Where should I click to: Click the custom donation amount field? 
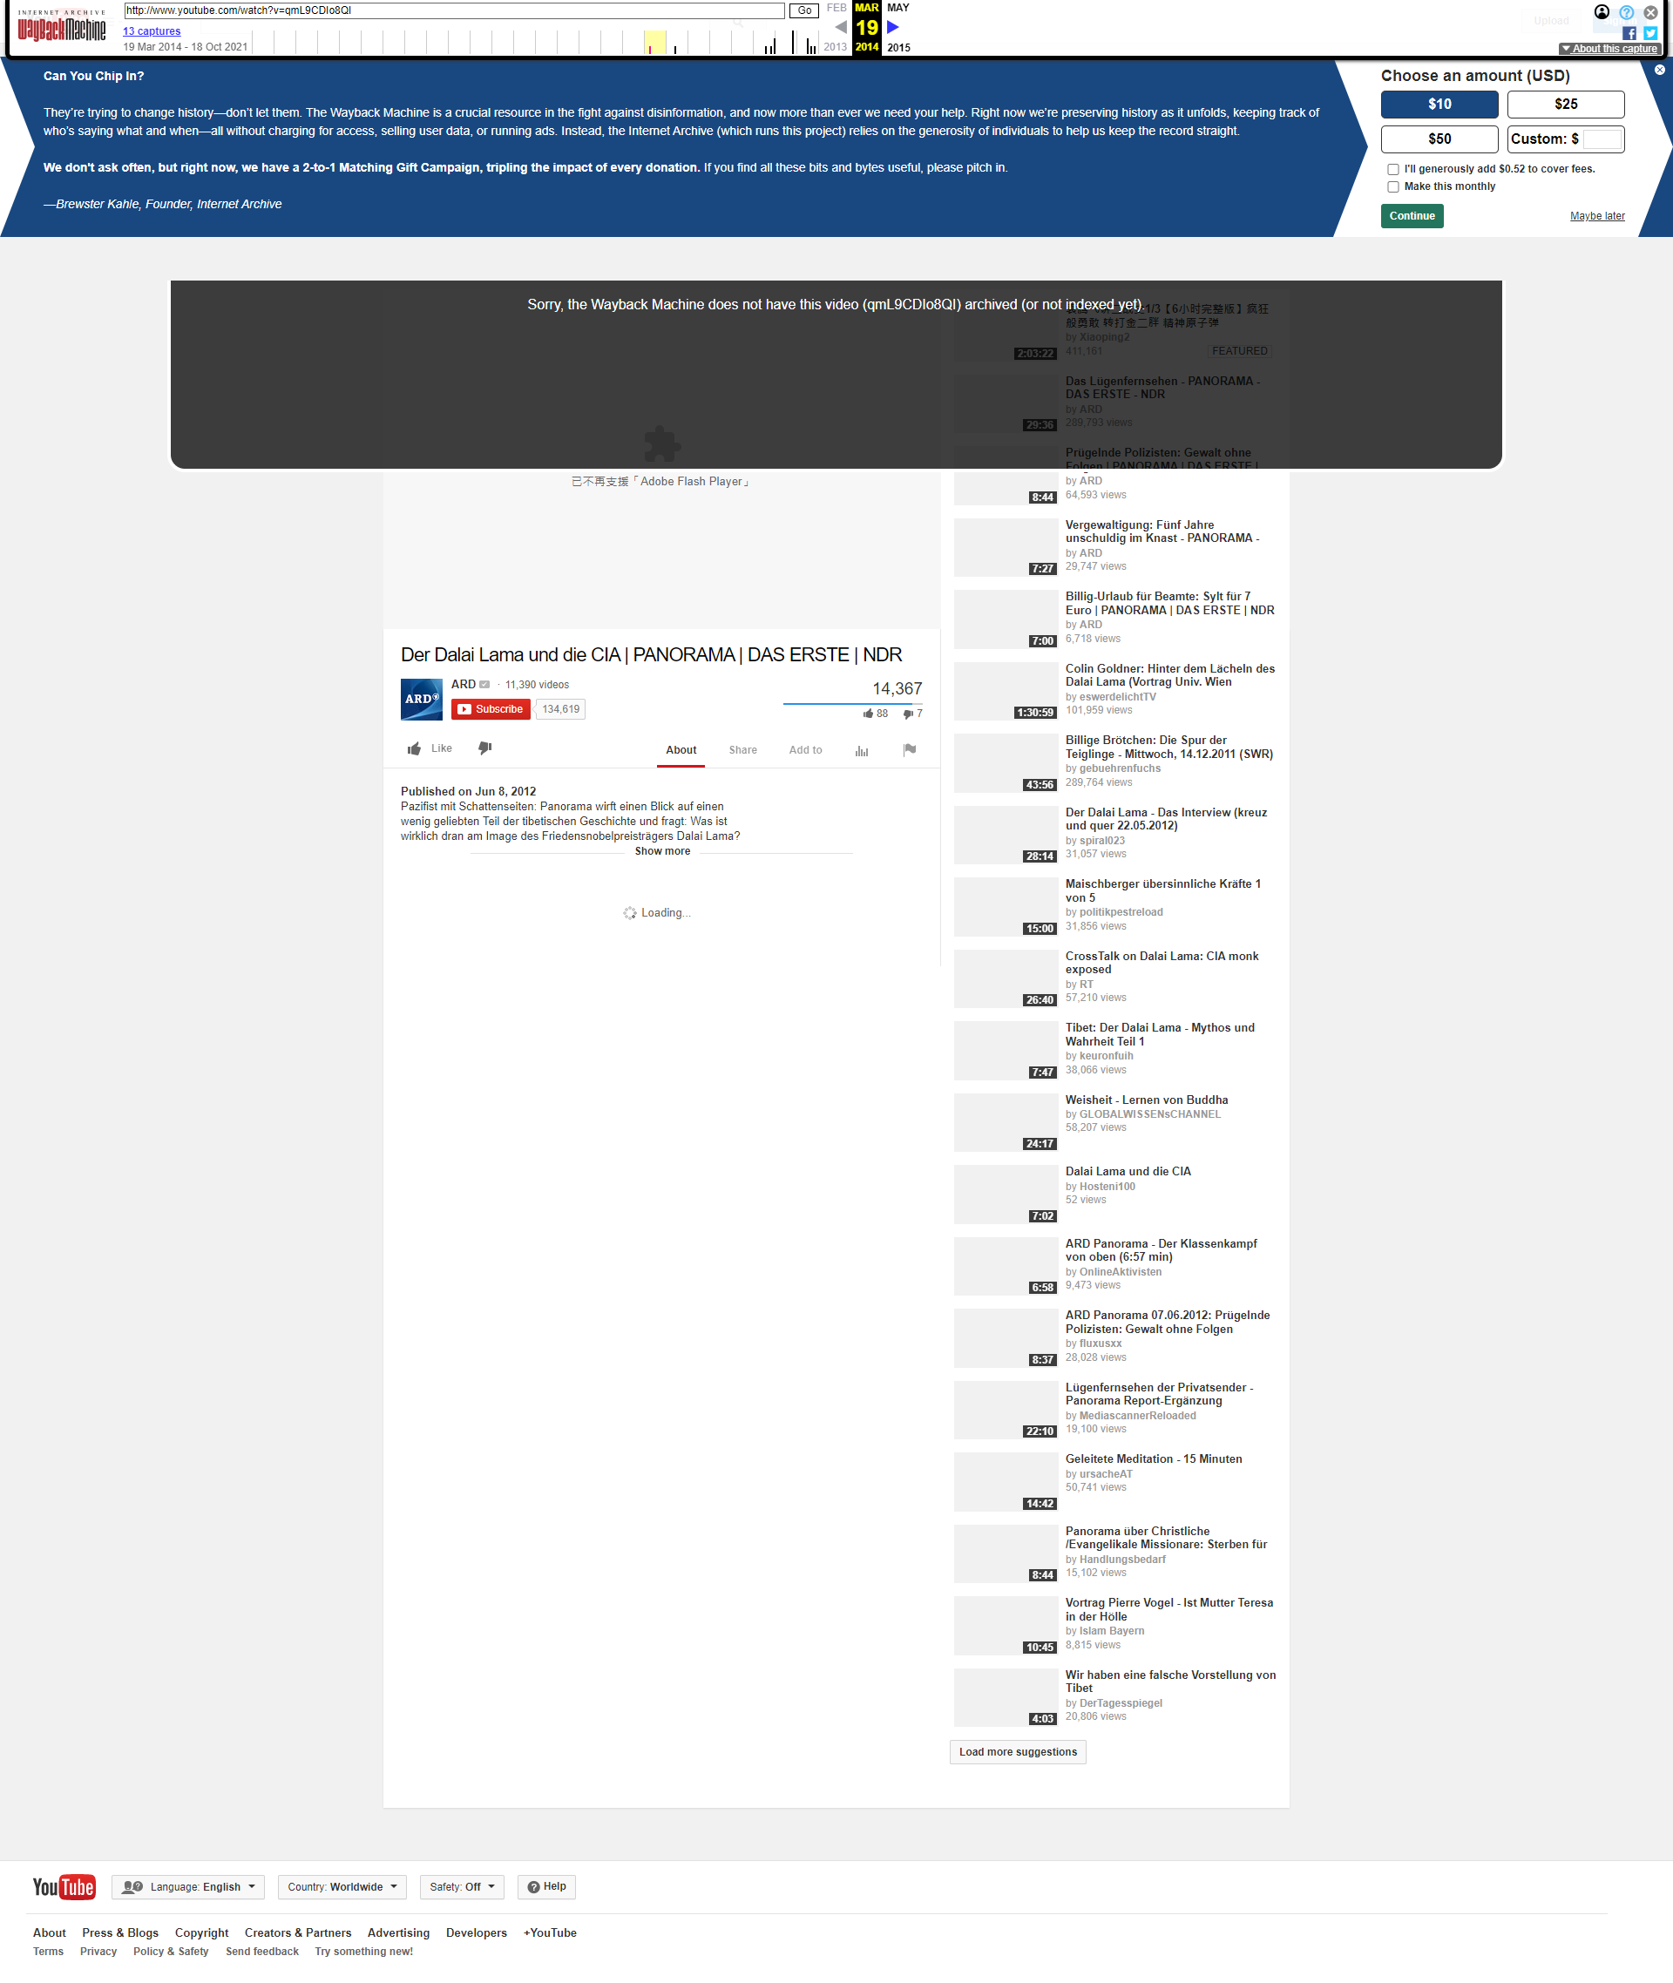pyautogui.click(x=1602, y=139)
